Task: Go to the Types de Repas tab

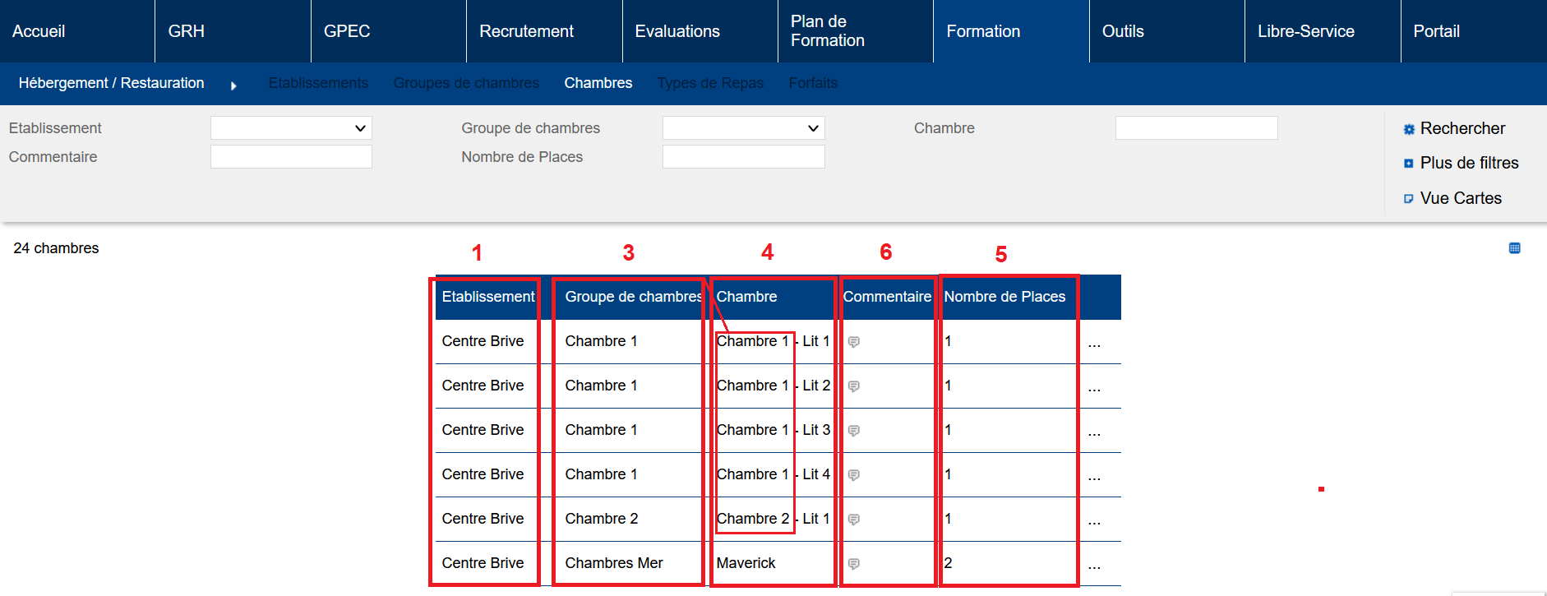Action: (710, 83)
